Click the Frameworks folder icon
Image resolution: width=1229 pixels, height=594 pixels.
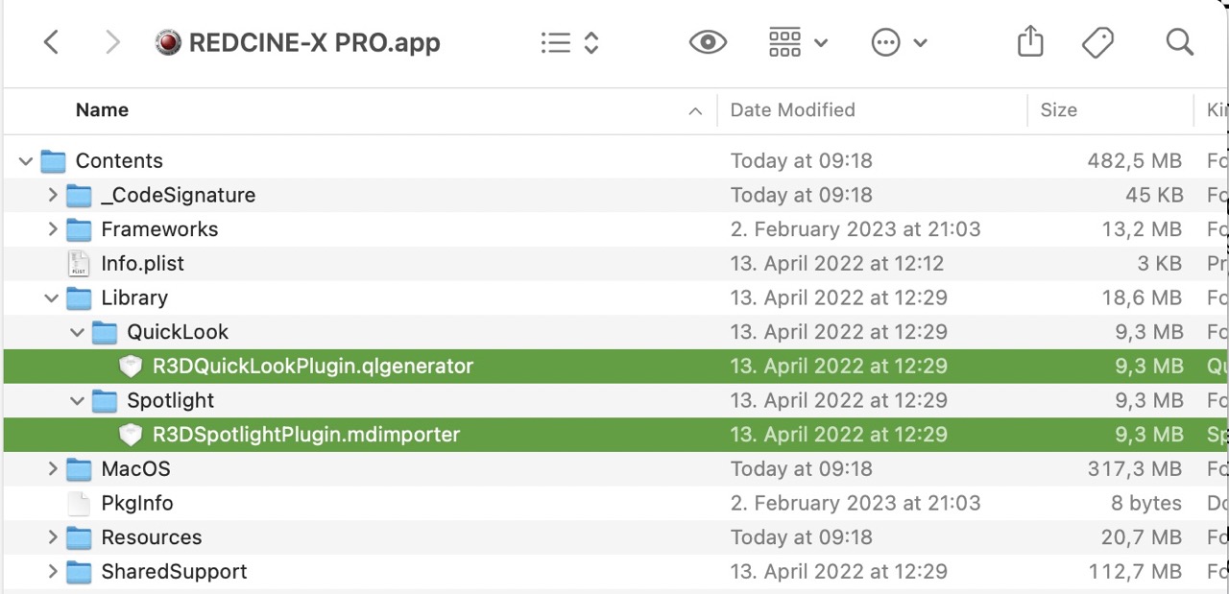tap(79, 230)
